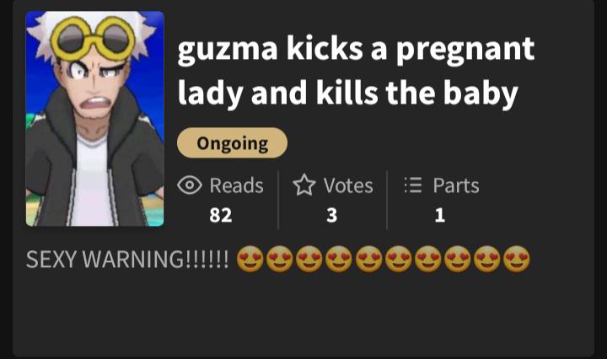
Task: Tap the votes count 3
Action: pos(332,215)
